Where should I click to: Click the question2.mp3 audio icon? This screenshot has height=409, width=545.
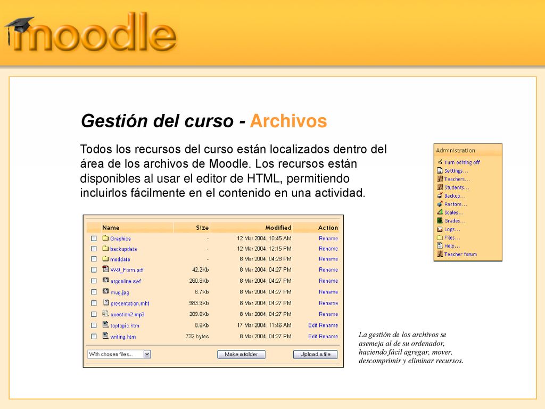point(106,314)
